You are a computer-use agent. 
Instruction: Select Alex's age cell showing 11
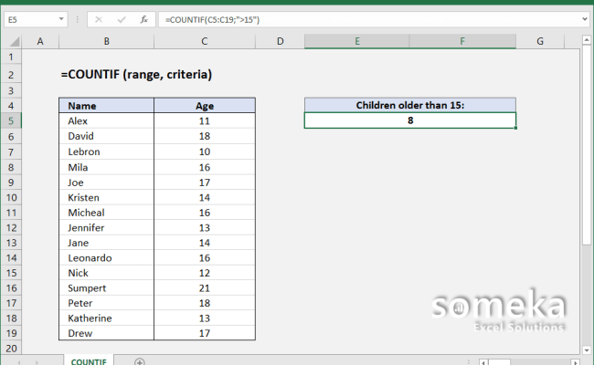205,121
